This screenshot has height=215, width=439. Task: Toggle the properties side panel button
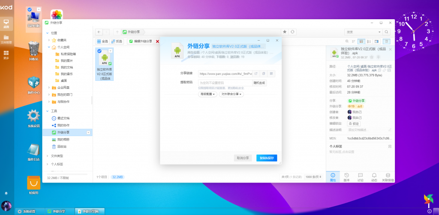pyautogui.click(x=387, y=41)
